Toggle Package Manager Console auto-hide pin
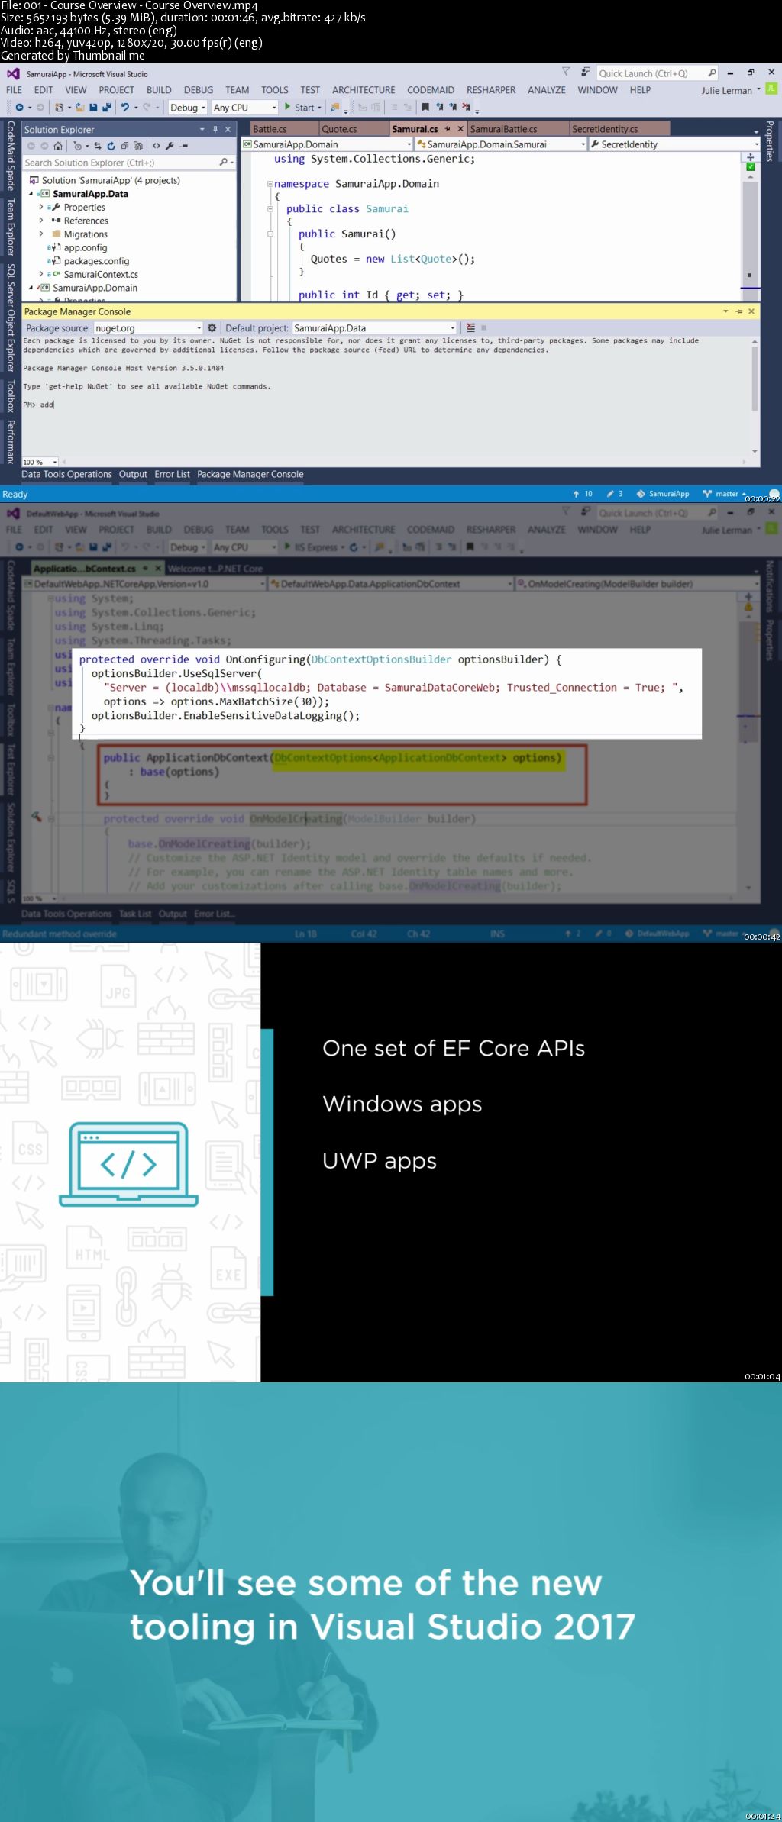 (x=738, y=311)
